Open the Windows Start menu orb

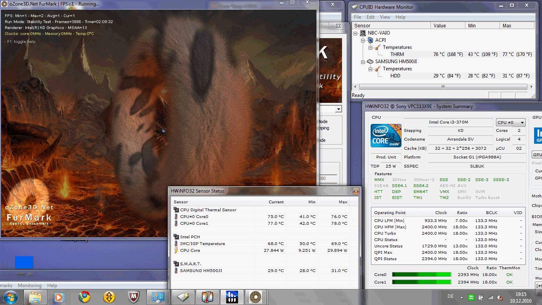tap(10, 297)
